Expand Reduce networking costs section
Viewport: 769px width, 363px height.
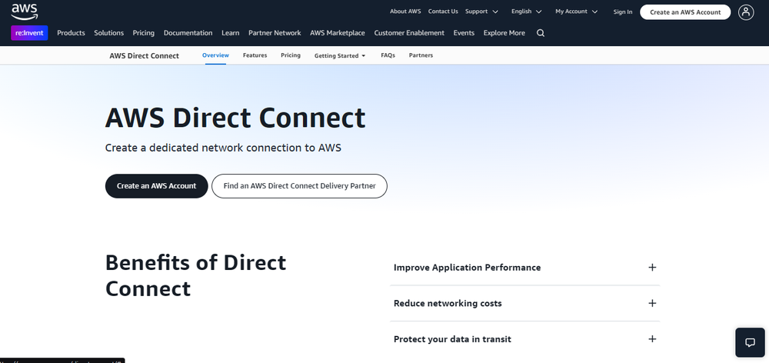[x=524, y=303]
